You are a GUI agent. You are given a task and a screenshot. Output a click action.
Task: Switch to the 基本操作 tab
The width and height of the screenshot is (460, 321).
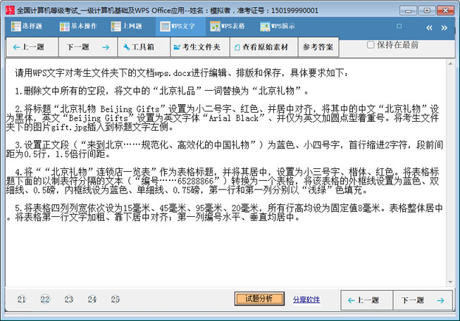(78, 26)
